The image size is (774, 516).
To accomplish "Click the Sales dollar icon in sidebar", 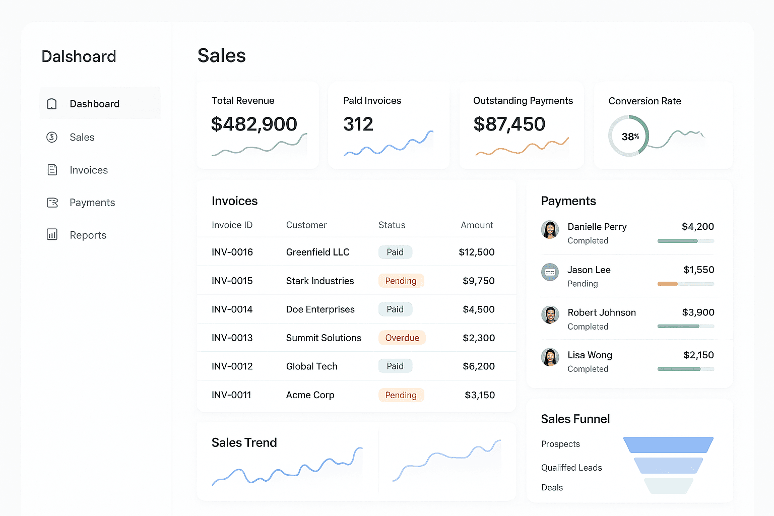I will point(52,137).
